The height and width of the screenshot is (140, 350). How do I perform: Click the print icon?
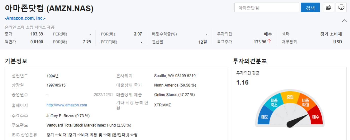[341, 7]
